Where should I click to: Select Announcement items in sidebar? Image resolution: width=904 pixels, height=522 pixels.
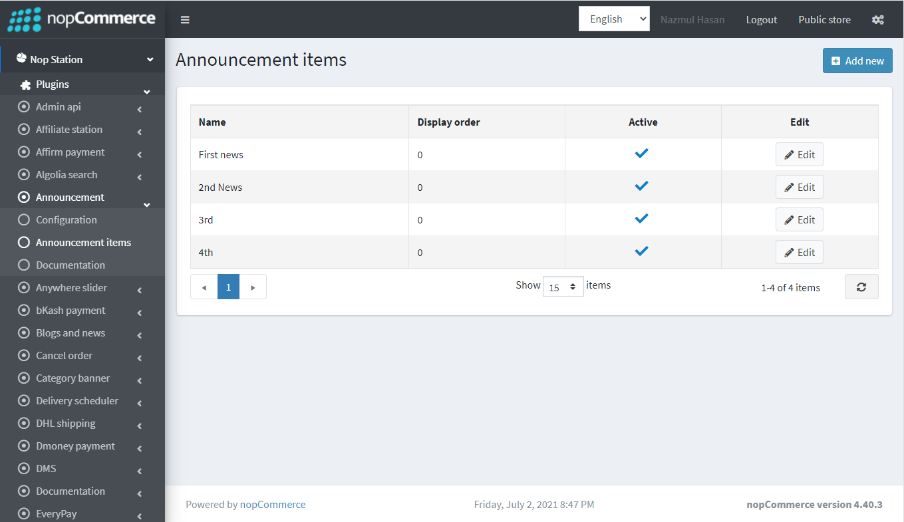82,242
